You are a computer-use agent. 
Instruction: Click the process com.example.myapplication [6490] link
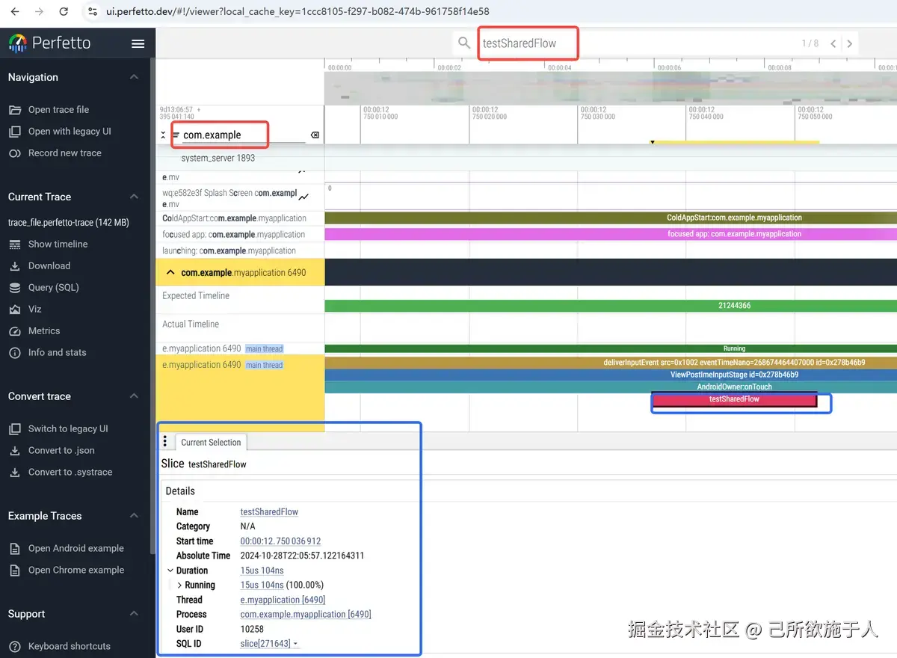click(x=306, y=615)
